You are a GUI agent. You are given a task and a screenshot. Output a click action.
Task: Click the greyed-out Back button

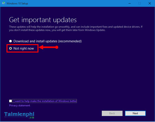click(x=112, y=113)
